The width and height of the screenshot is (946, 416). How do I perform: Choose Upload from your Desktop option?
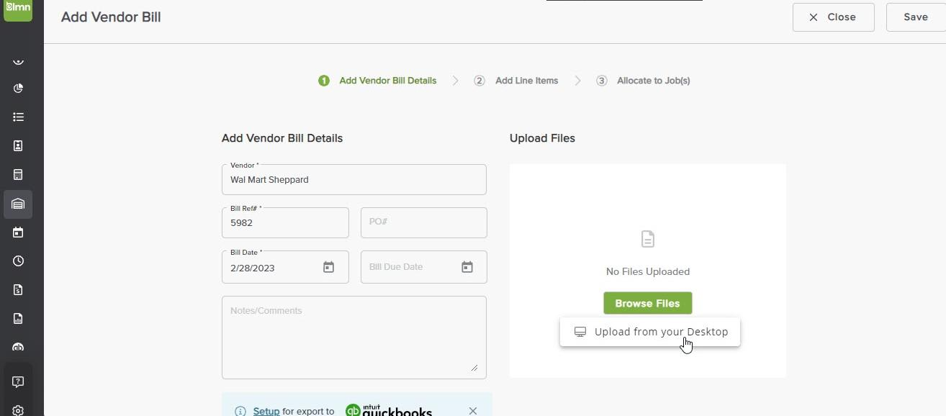tap(650, 332)
